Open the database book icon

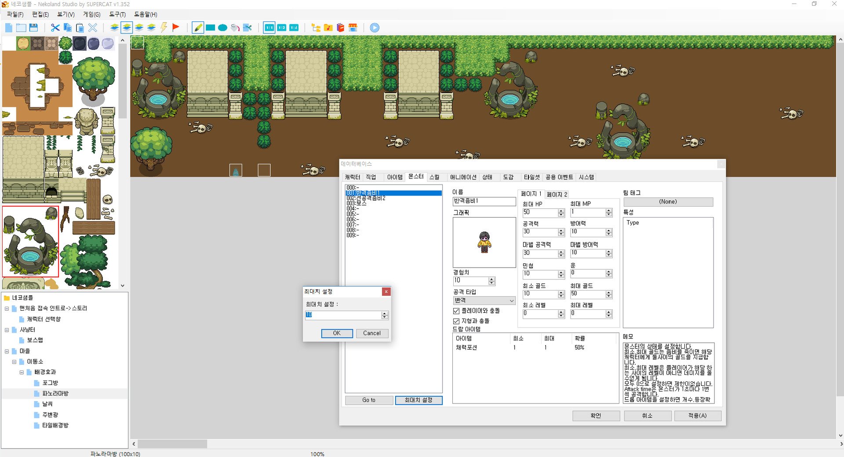(340, 27)
